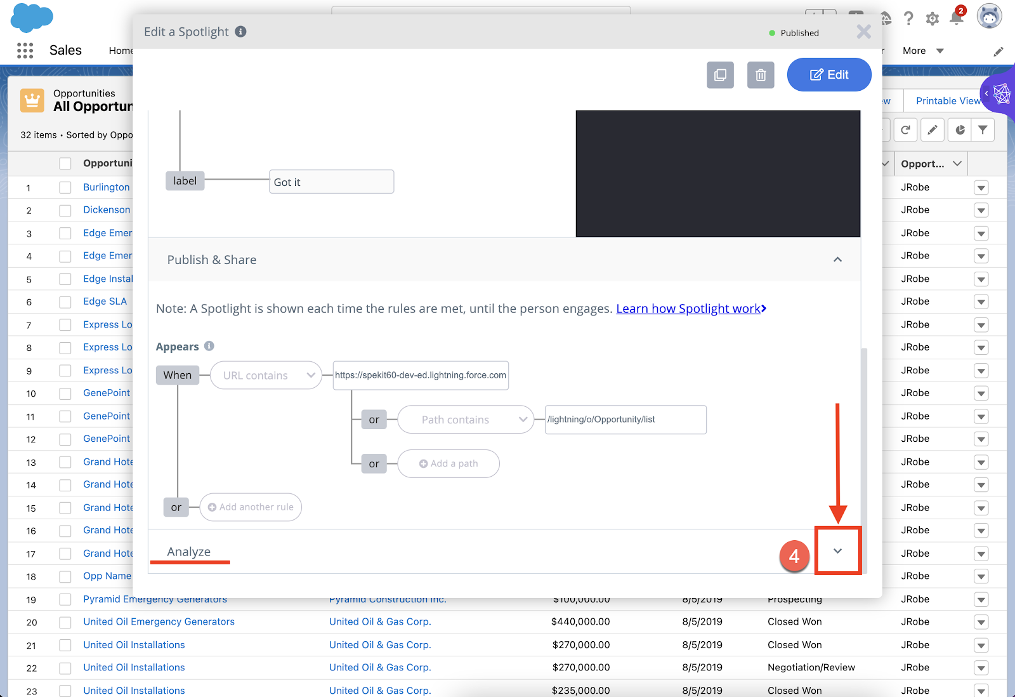Toggle the select-all header checkbox
The height and width of the screenshot is (697, 1015).
click(x=65, y=164)
